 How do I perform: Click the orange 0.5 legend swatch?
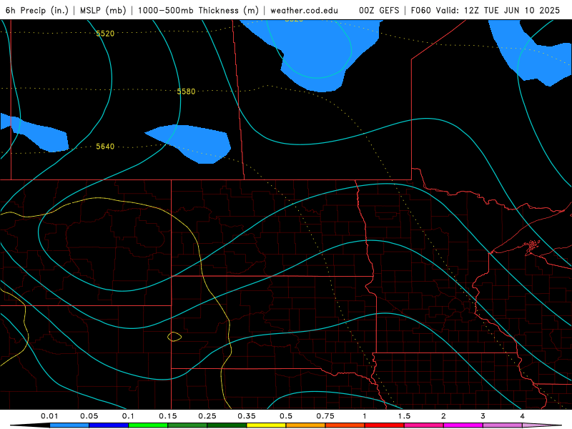(306, 425)
